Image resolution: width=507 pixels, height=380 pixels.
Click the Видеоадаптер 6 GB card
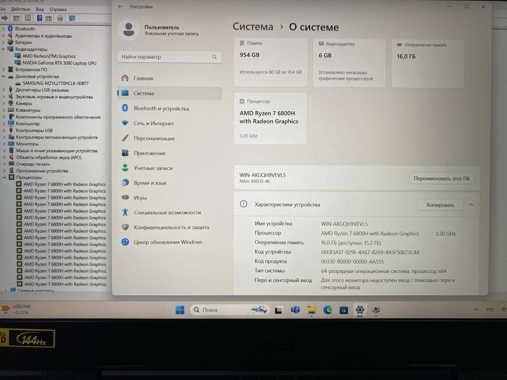pyautogui.click(x=349, y=63)
